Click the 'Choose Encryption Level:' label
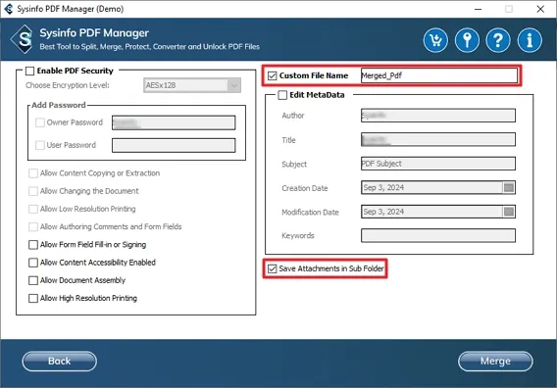The width and height of the screenshot is (557, 388). coord(68,85)
